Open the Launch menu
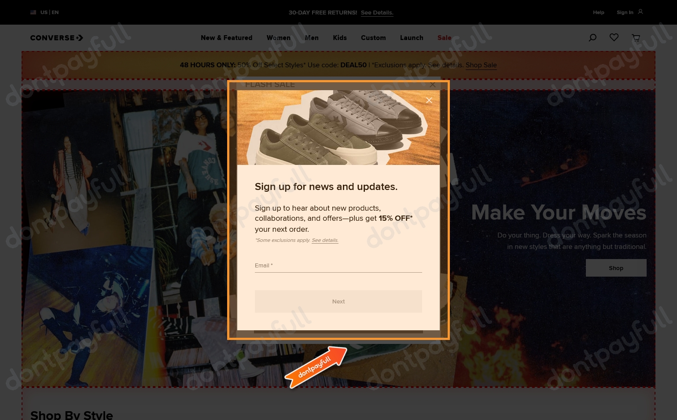Screen dimensions: 677x420 point(412,38)
